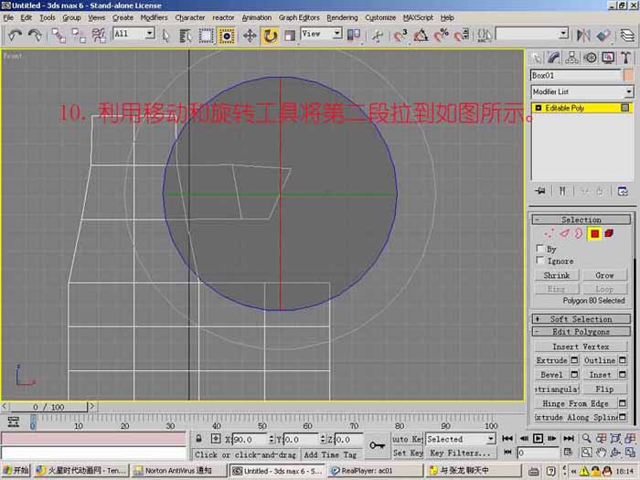
Task: Click the Flip button
Action: 604,389
